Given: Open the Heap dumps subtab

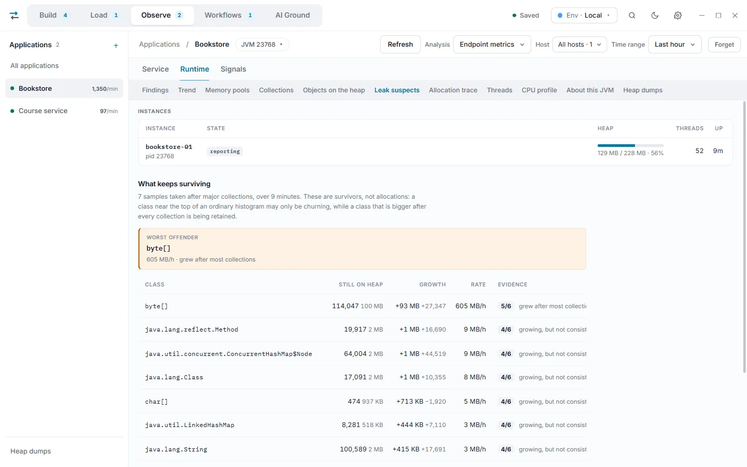Looking at the screenshot, I should (x=643, y=90).
